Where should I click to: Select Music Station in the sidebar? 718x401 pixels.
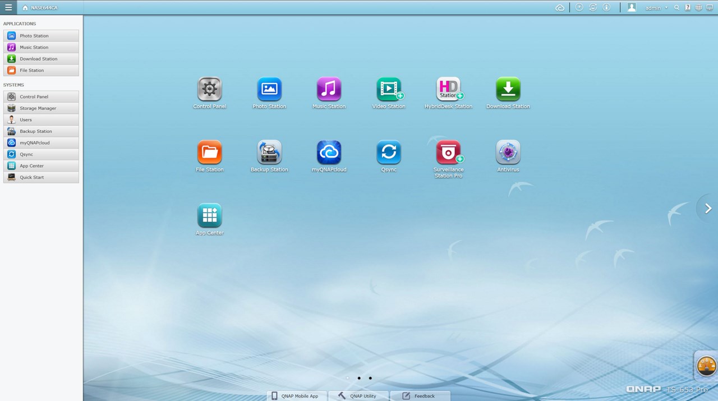(41, 47)
